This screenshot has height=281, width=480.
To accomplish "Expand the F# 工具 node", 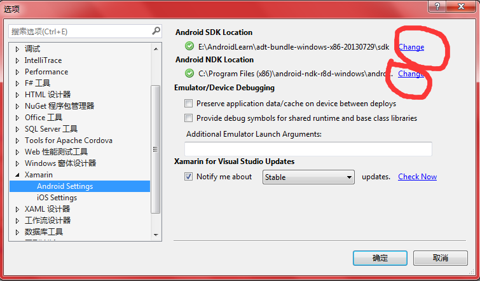I will point(17,83).
